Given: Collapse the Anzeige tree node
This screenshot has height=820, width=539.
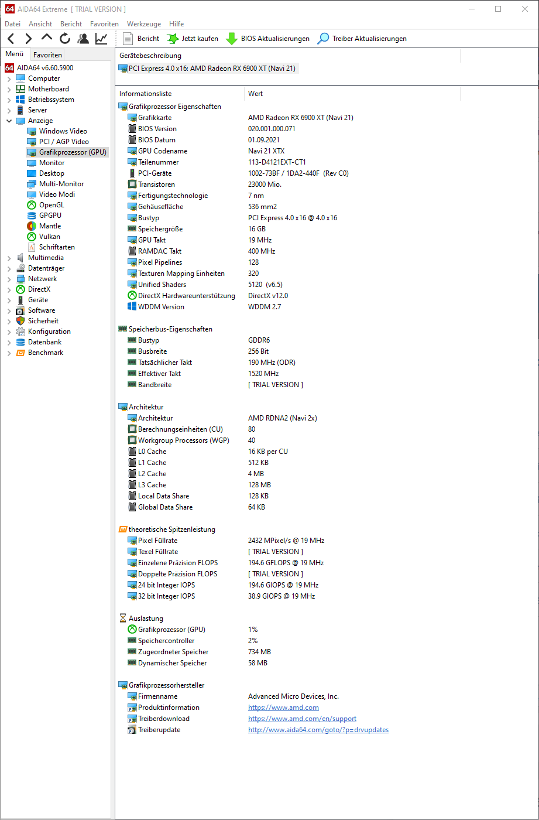Looking at the screenshot, I should 9,121.
